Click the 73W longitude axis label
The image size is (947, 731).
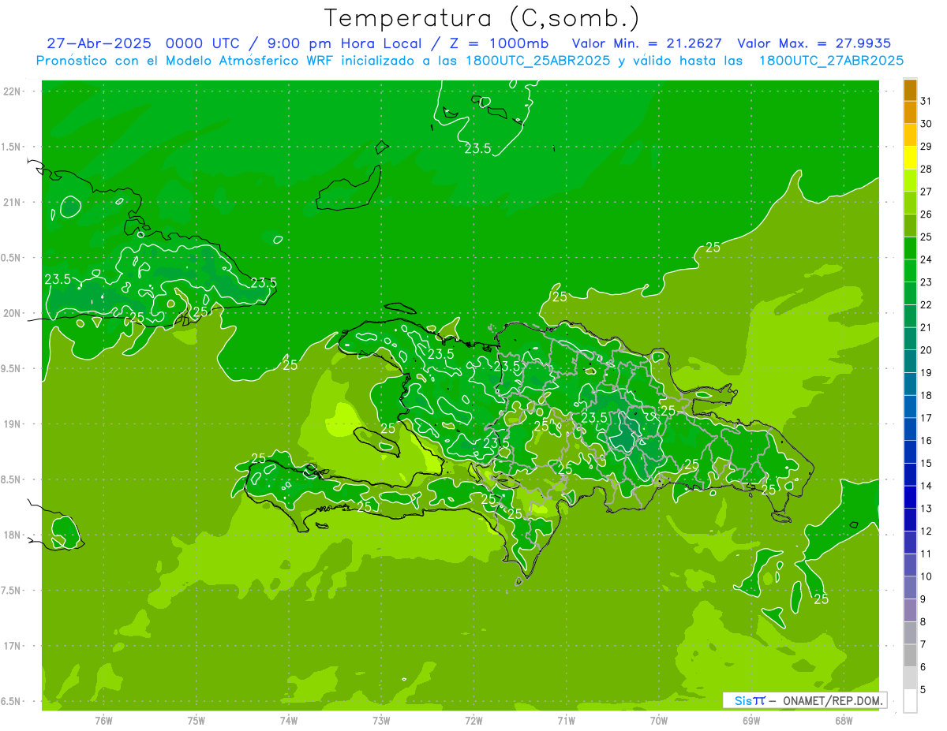381,720
